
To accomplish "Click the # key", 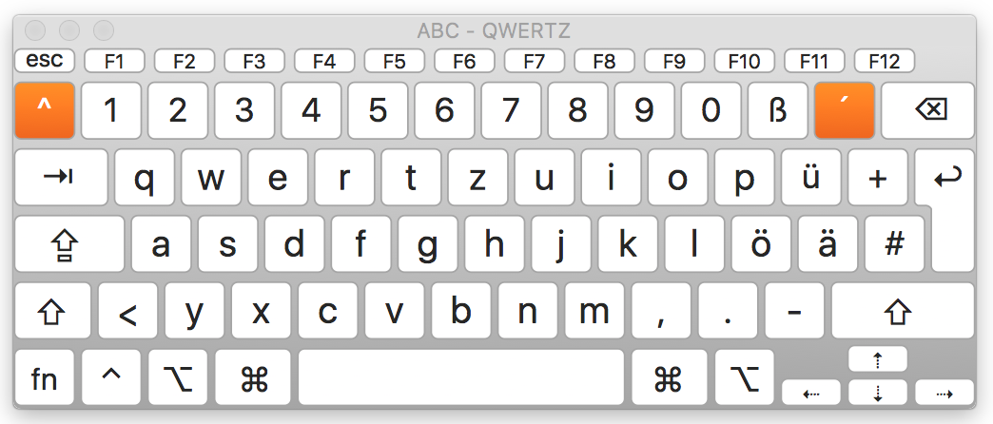I will 894,244.
